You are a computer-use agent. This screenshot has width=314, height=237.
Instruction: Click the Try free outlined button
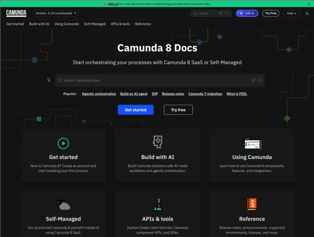pyautogui.click(x=178, y=110)
